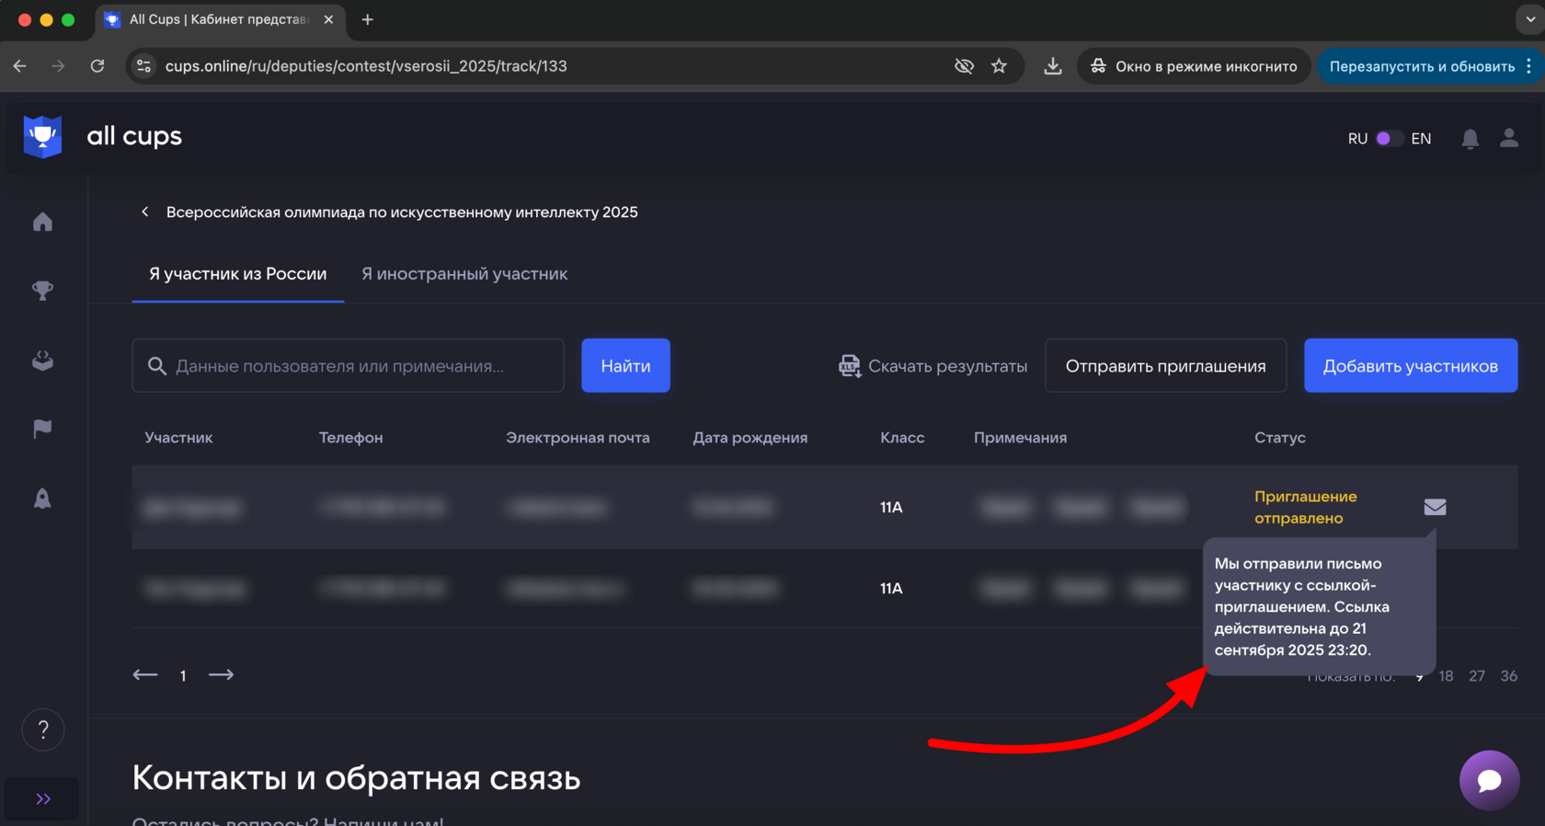Click the 'Участник' column header
The image size is (1545, 826).
pos(178,438)
